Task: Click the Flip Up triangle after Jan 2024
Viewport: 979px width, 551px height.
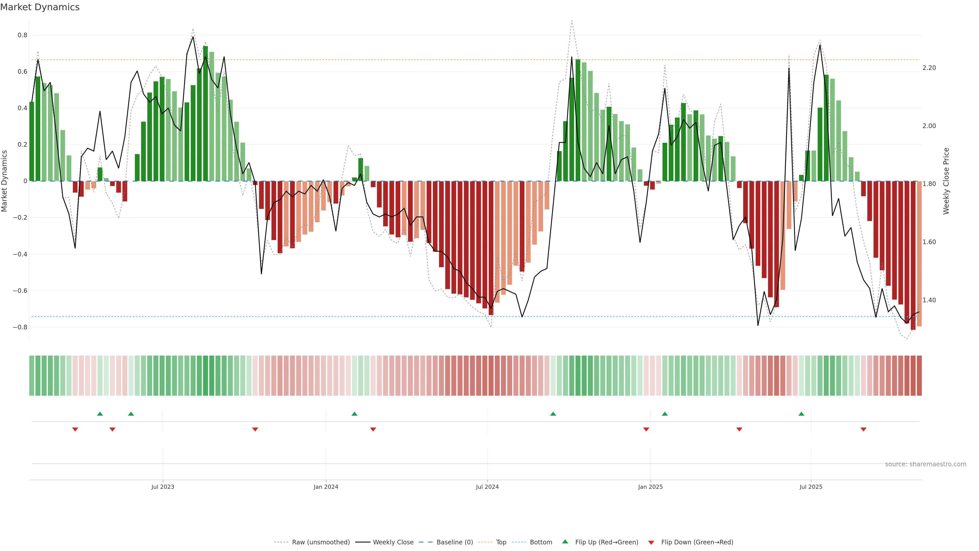Action: (x=355, y=414)
